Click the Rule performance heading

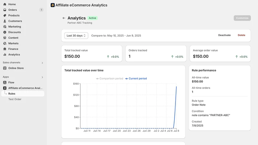point(204,70)
